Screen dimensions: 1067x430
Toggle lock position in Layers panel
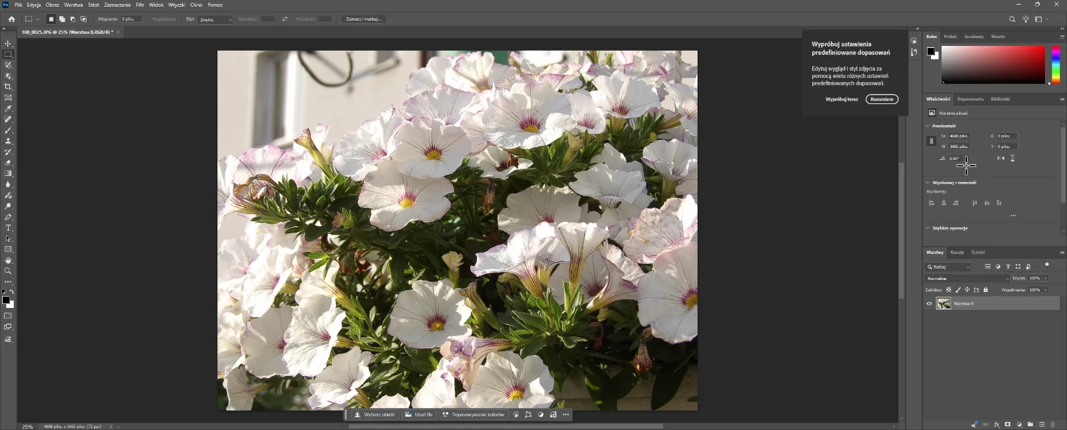tap(967, 290)
